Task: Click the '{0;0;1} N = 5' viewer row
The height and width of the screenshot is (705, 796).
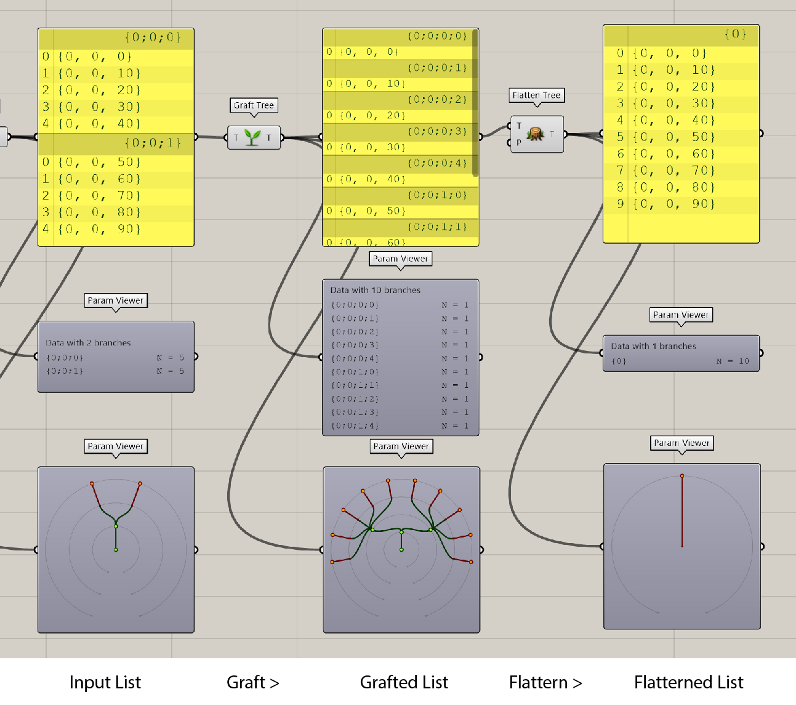Action: tap(116, 371)
